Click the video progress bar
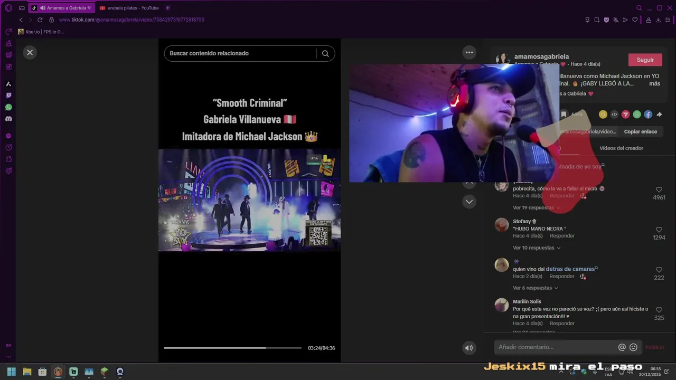 (x=232, y=348)
